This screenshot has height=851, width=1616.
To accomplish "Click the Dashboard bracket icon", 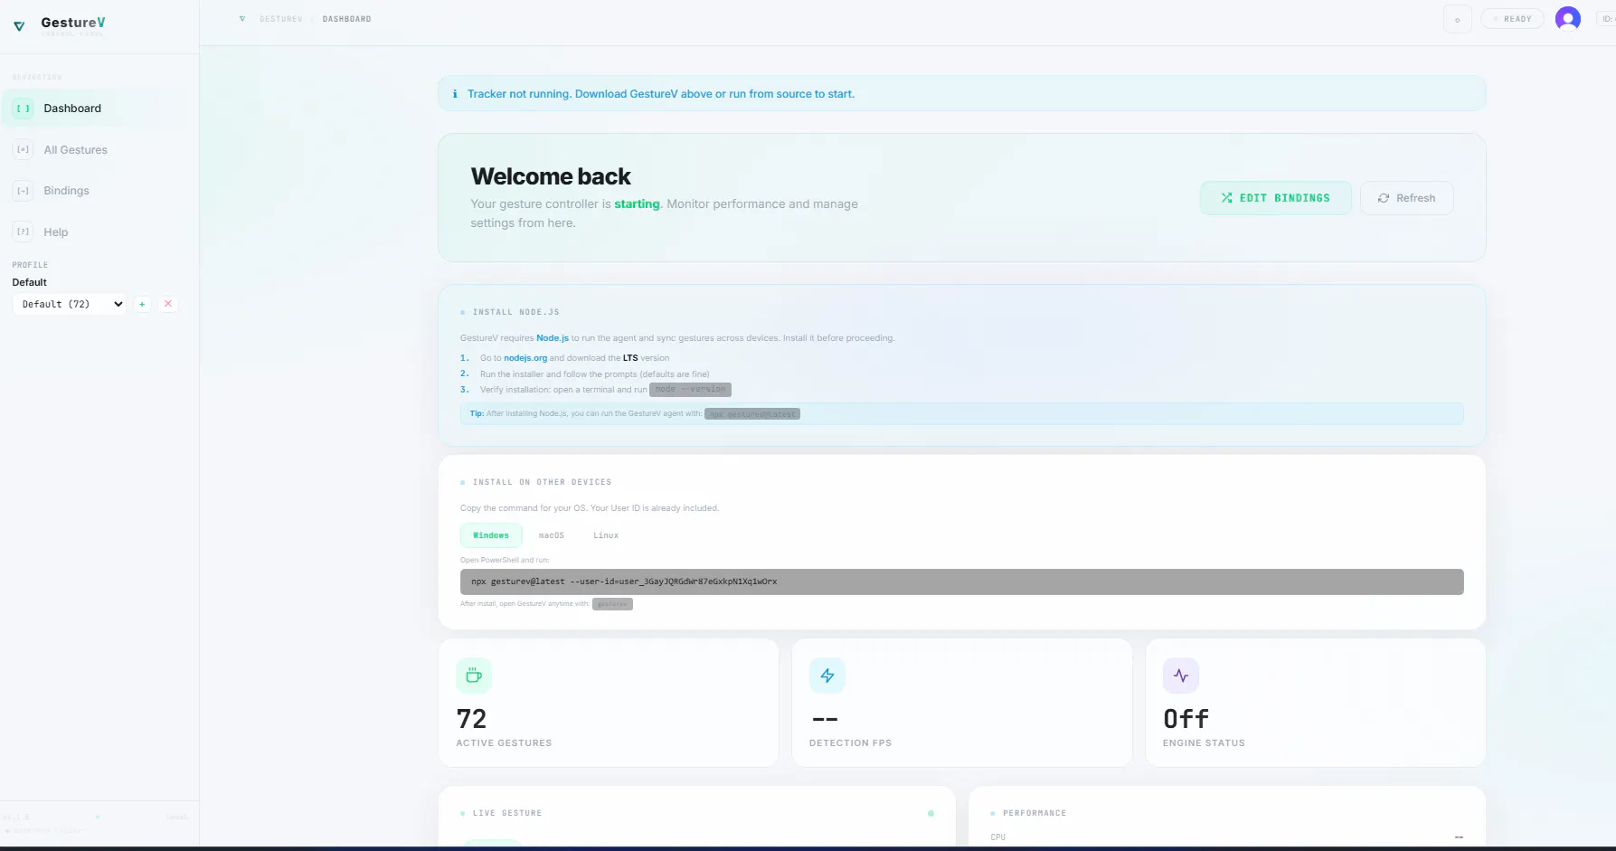I will [24, 109].
